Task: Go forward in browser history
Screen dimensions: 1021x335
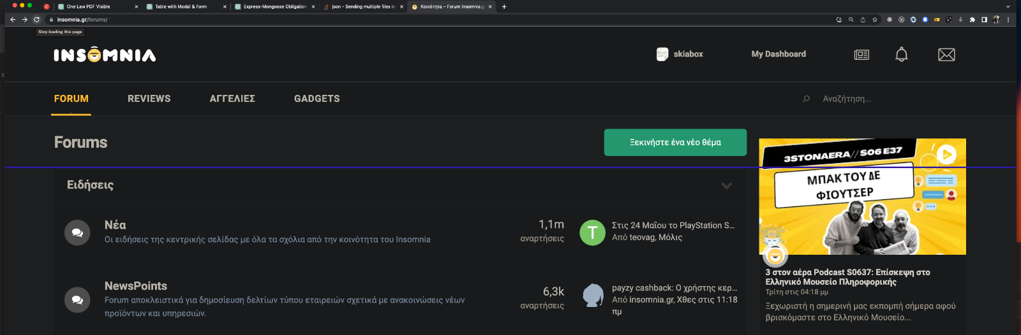Action: (25, 20)
